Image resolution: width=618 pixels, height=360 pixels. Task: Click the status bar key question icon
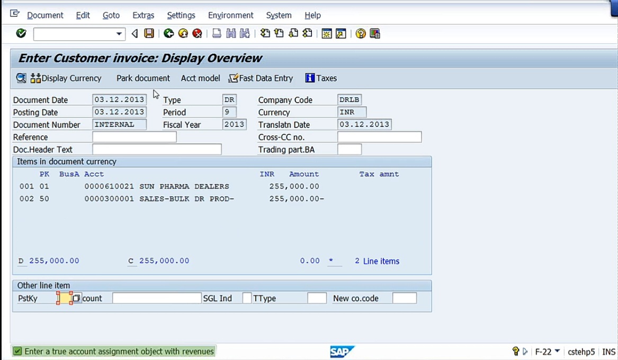point(515,351)
